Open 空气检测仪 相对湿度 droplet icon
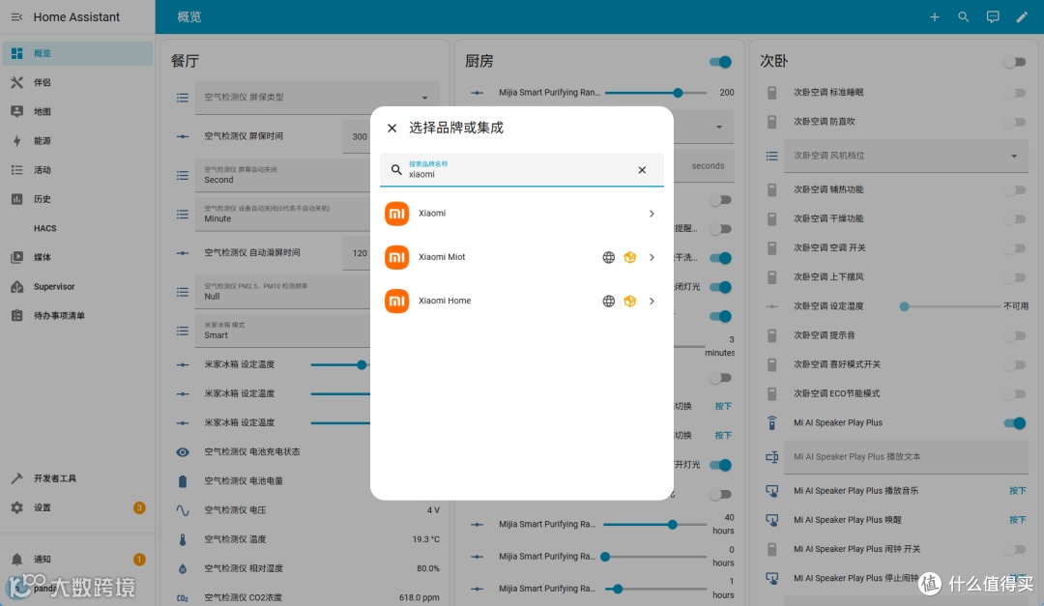 [x=183, y=568]
